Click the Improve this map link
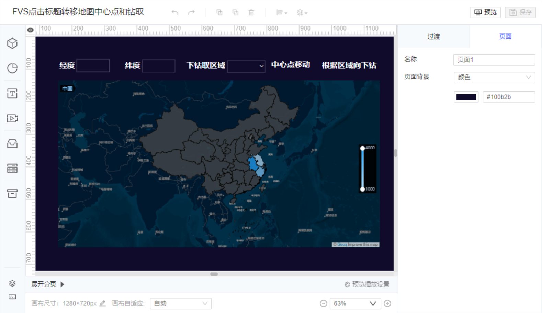Viewport: 542px width, 313px height. click(363, 245)
